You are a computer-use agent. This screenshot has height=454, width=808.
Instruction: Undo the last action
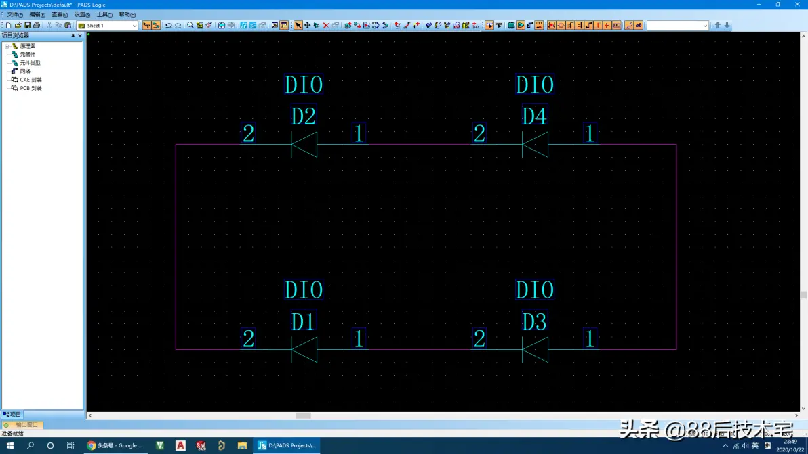(169, 25)
